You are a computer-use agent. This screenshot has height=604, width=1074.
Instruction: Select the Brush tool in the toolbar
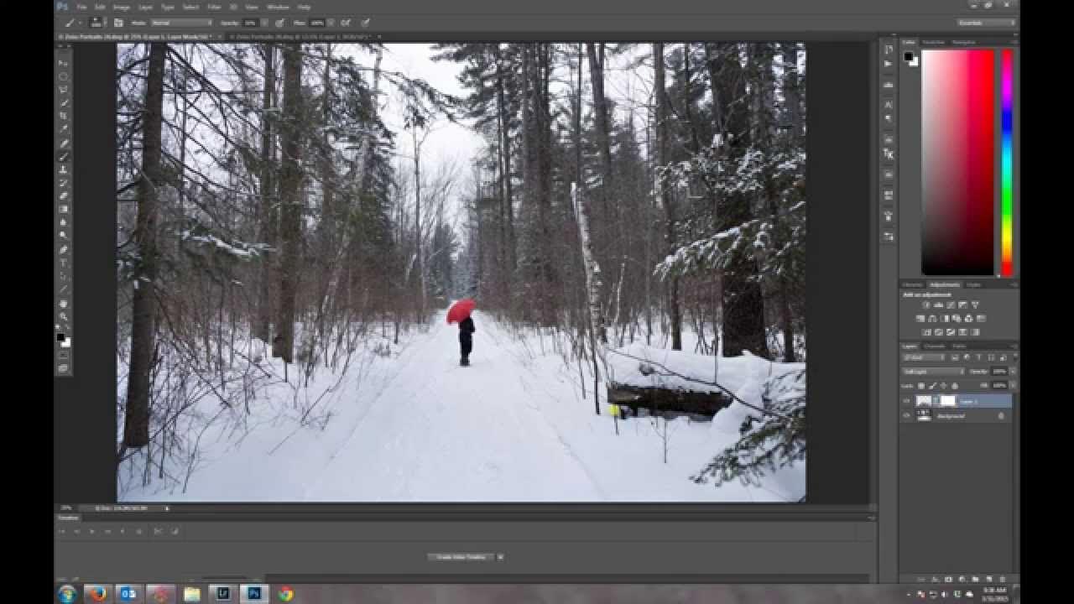click(64, 156)
